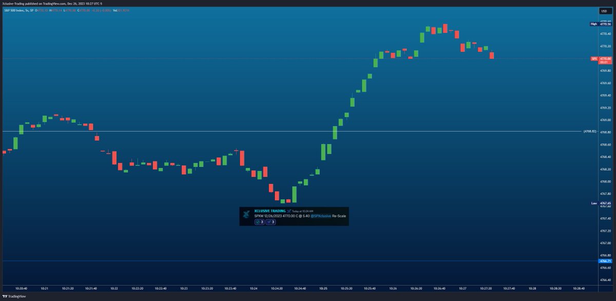
Task: Click the 10:28:40 label on the time axis
Action: 579,288
